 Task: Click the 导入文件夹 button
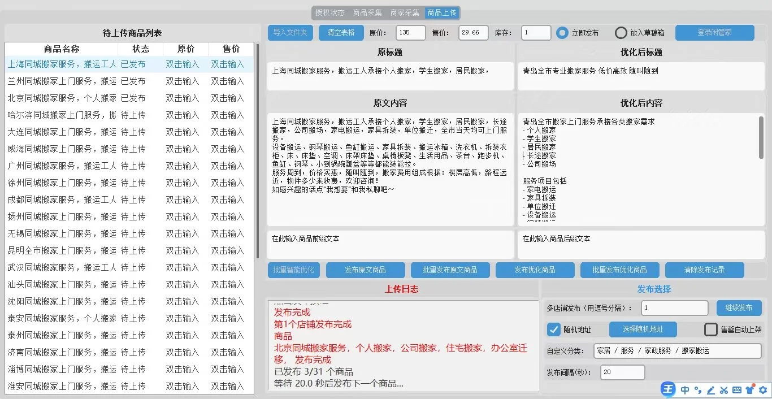point(290,32)
